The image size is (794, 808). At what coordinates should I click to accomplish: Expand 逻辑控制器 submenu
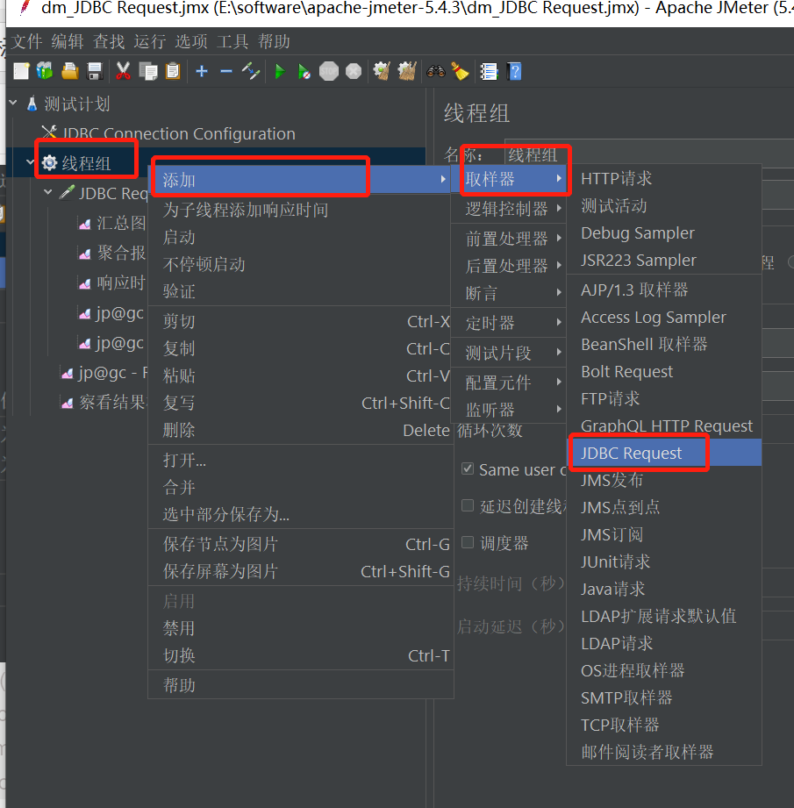pos(509,209)
